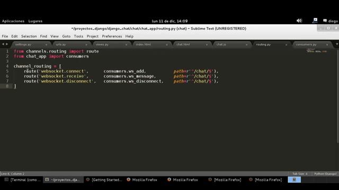Image resolution: width=339 pixels, height=190 pixels.
Task: Close the chat.html tab
Action: (207, 44)
